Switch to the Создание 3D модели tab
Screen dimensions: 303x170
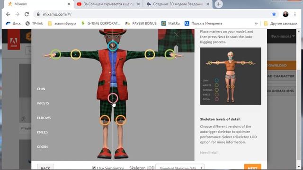tap(178, 4)
